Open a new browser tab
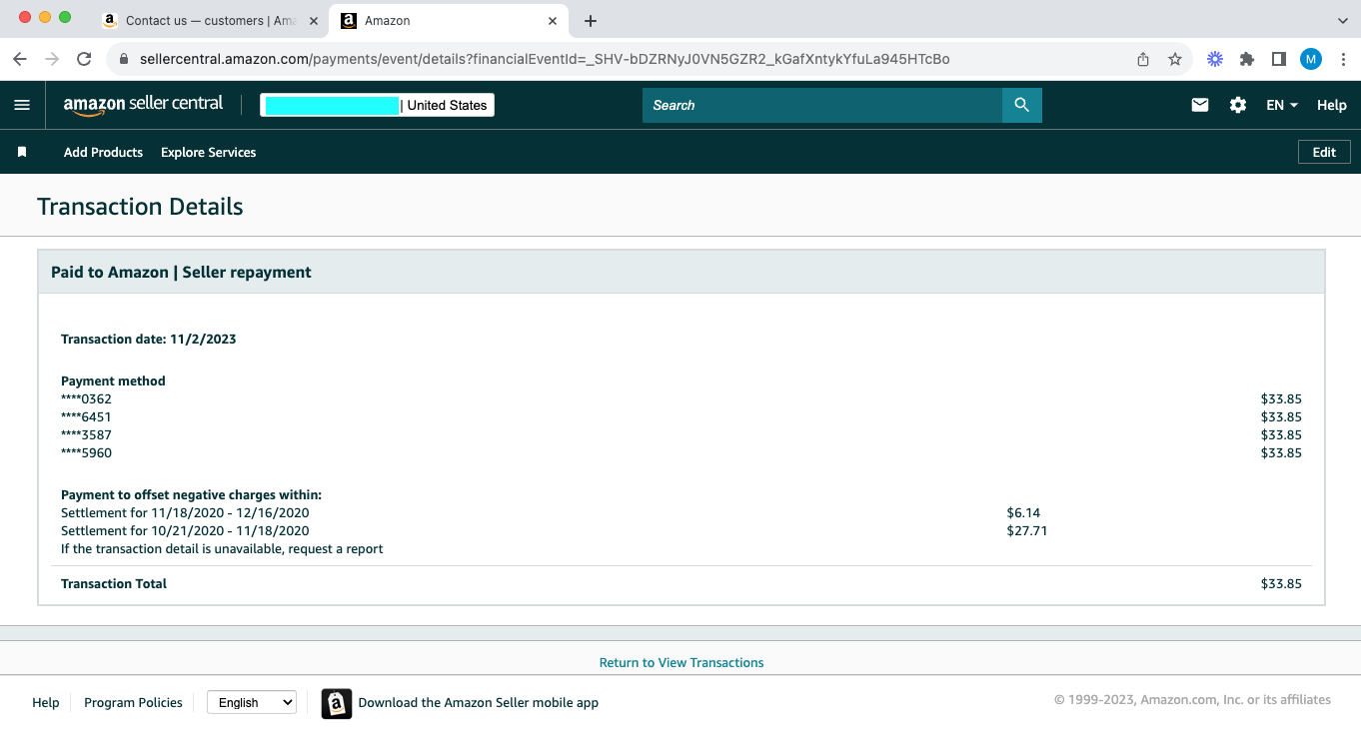Viewport: 1361px width, 738px height. [x=591, y=21]
